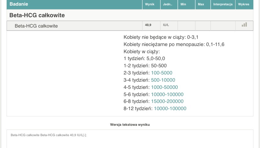Click the bold Beta-HCG całkowite section heading
The image size is (260, 148).
(37, 15)
